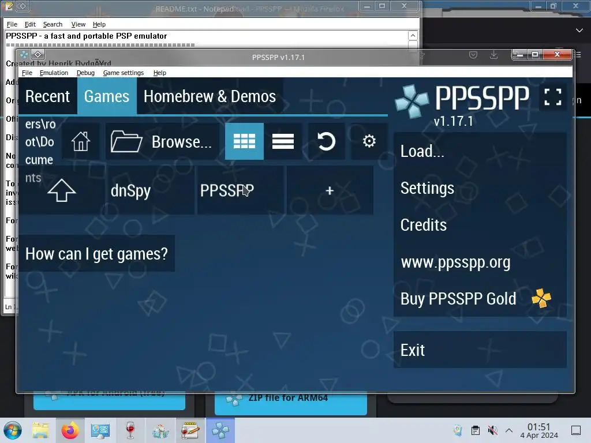
Task: Exit PPSSPP via Exit button
Action: pyautogui.click(x=480, y=350)
